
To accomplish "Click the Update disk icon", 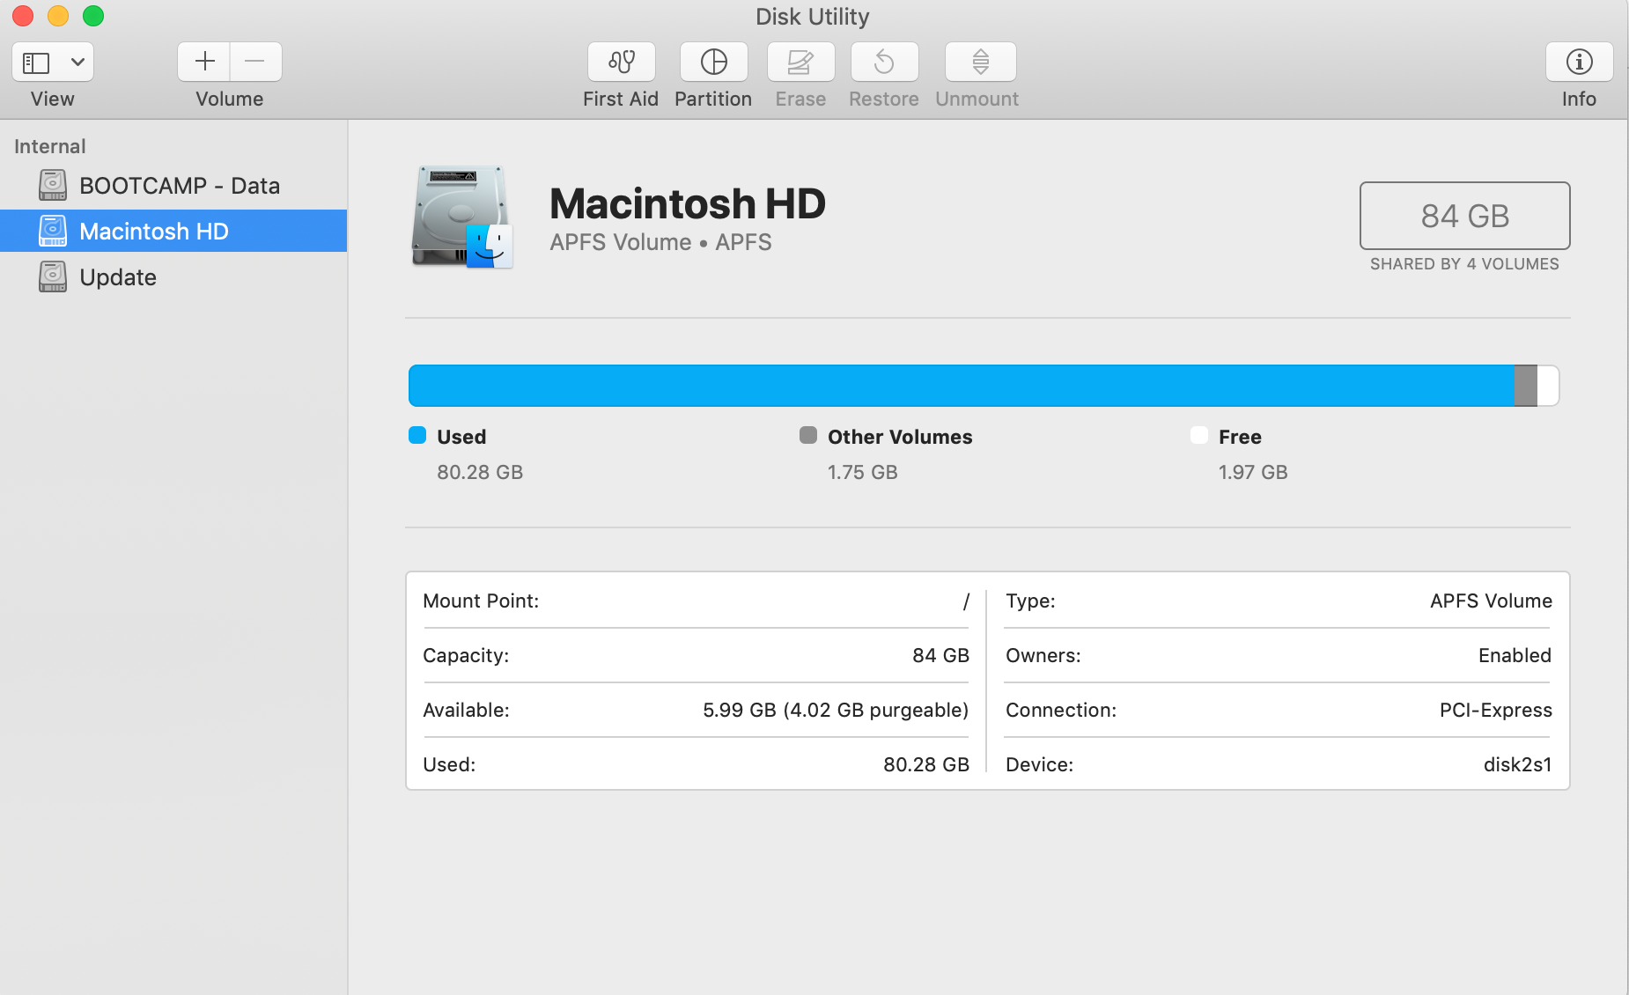I will [53, 276].
